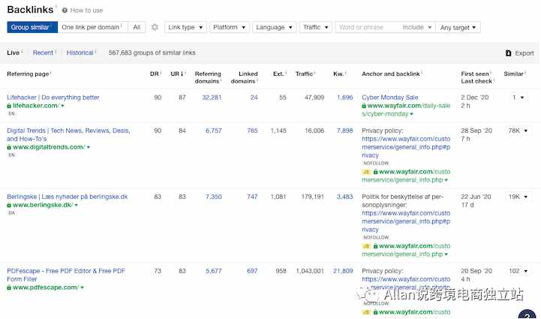
Task: Select One link per domain mode
Action: click(92, 27)
